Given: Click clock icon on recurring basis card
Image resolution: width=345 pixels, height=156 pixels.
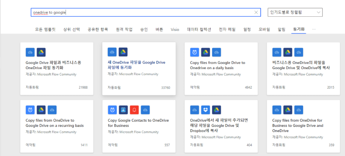Looking at the screenshot, I should [x=30, y=110].
